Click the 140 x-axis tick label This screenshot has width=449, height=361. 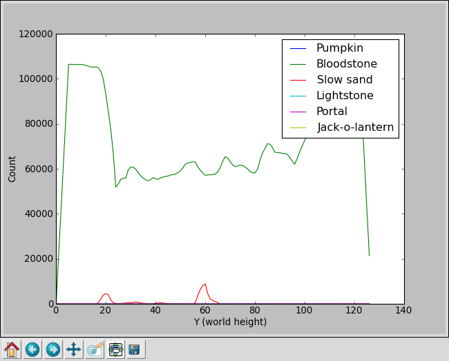(403, 310)
